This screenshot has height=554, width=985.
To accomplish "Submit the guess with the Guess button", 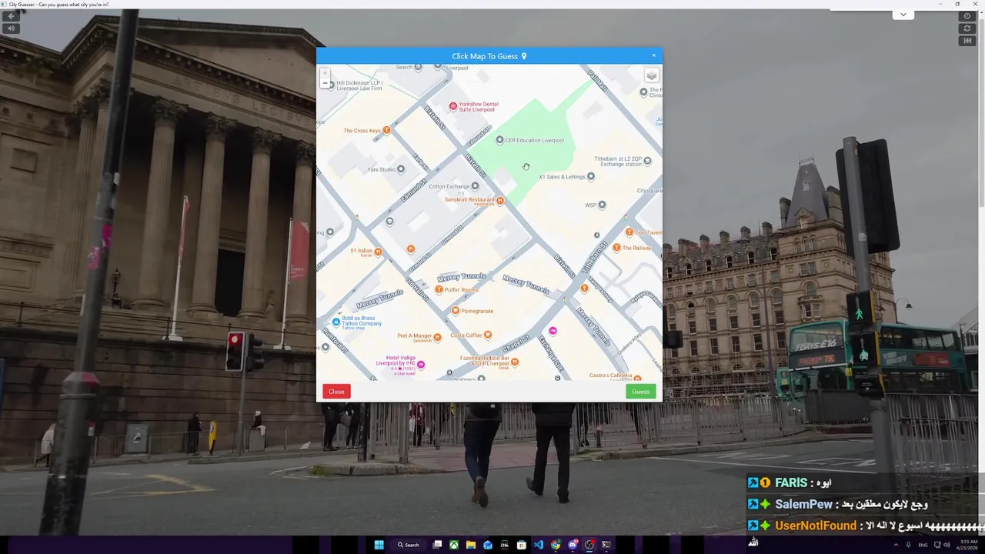I will pos(640,392).
